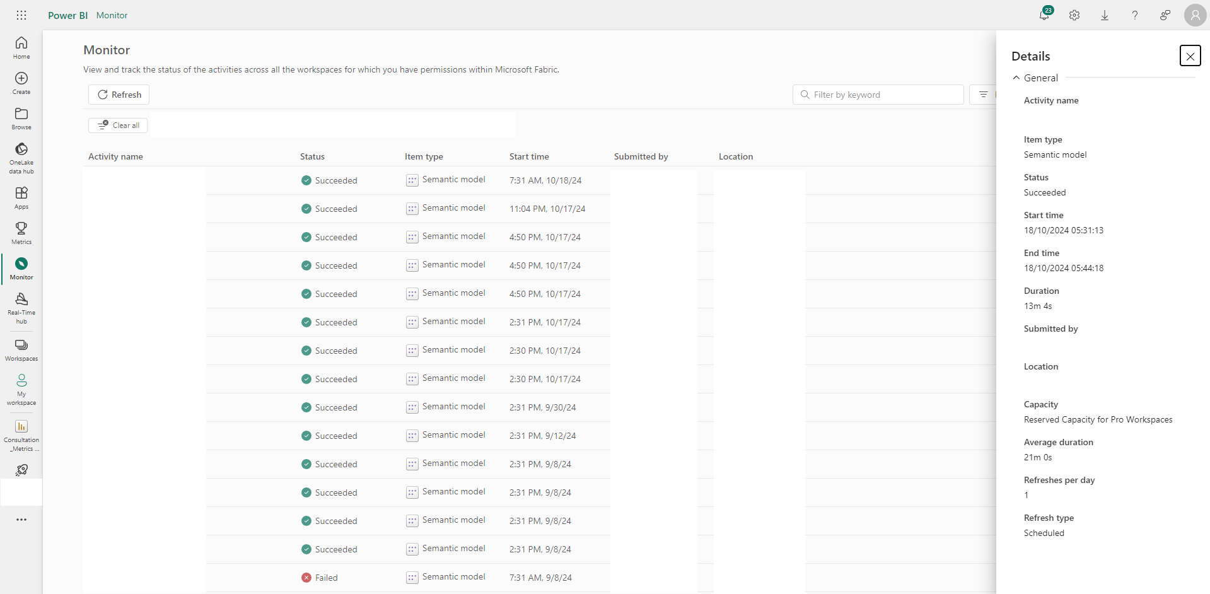Select the row started 7:31 AM, 9/8/24
The image size is (1210, 594).
(x=540, y=578)
